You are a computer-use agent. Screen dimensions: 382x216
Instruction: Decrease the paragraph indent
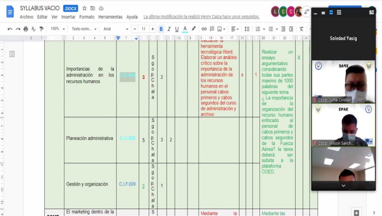coord(283,29)
